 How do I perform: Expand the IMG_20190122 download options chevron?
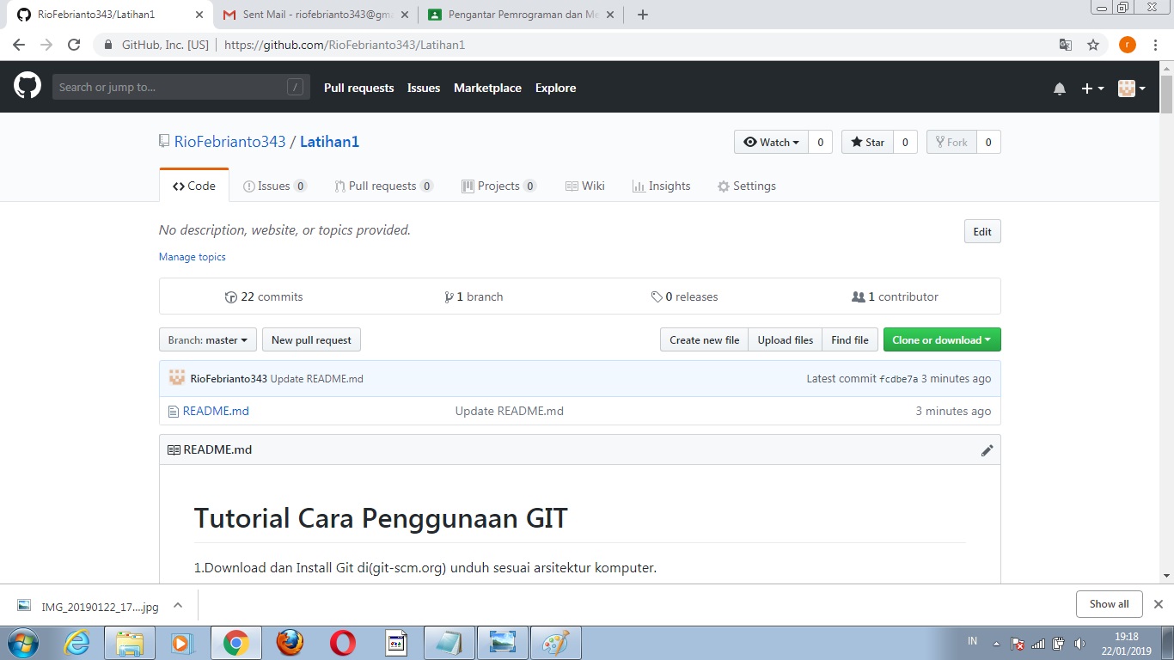[x=178, y=605]
